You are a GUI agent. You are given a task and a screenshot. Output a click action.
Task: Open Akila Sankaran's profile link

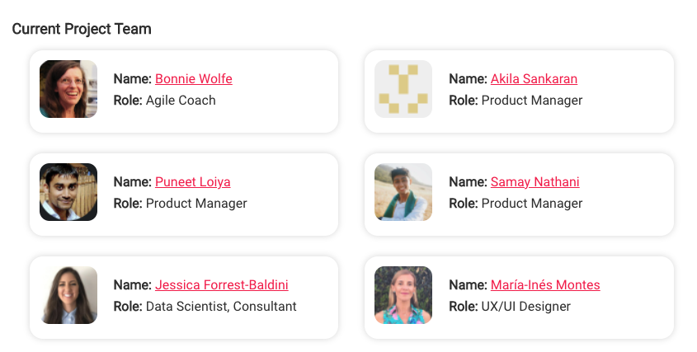[x=534, y=78]
